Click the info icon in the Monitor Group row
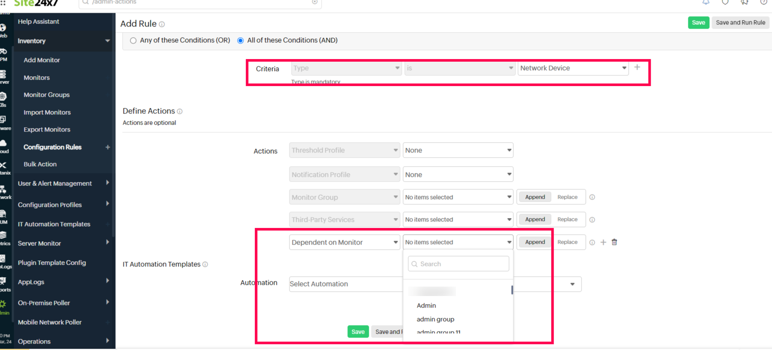Screen dimensions: 772x350 click(592, 197)
